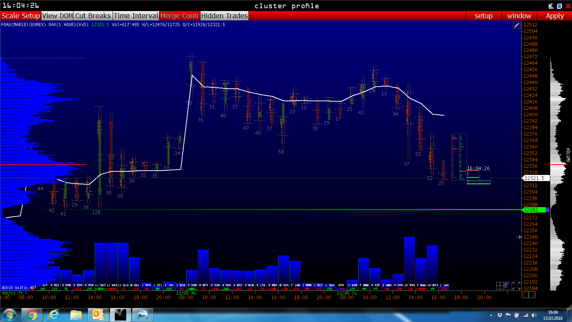The width and height of the screenshot is (572, 322).
Task: Click cluster count 97 on chart
Action: click(x=407, y=164)
